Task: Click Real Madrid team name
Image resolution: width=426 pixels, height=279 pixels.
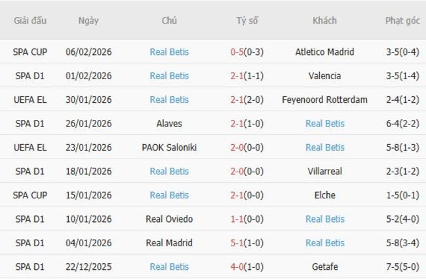Action: coord(169,243)
